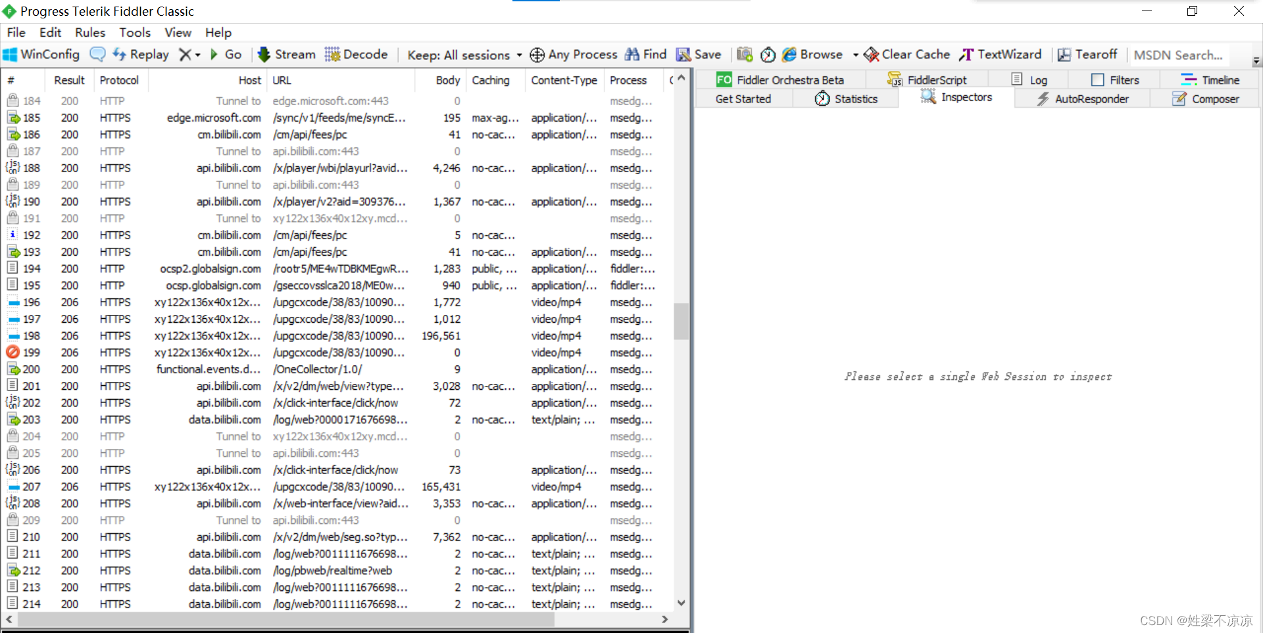Open the Tools menu
This screenshot has width=1263, height=633.
[135, 32]
